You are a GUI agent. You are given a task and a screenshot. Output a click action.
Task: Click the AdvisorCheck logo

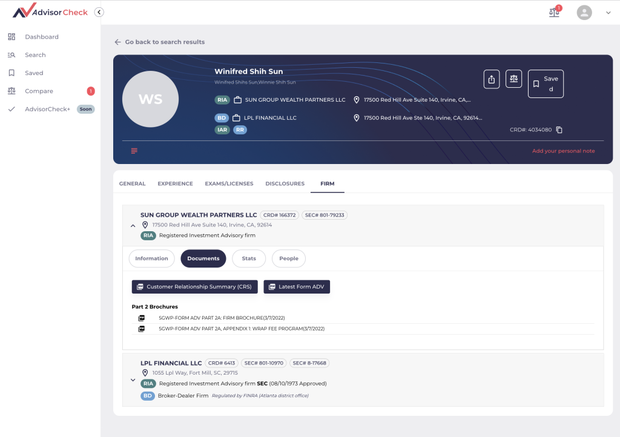pyautogui.click(x=48, y=11)
